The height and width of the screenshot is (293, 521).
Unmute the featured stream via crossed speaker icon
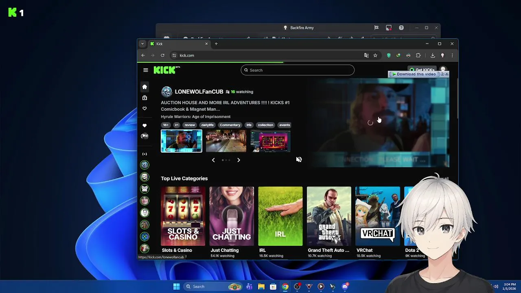point(299,160)
